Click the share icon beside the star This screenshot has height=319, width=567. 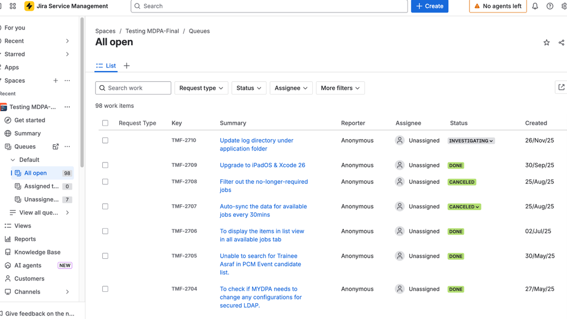(561, 43)
